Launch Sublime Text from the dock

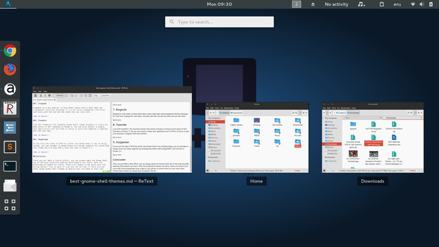click(x=10, y=147)
